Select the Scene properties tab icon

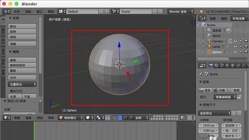tap(222, 65)
